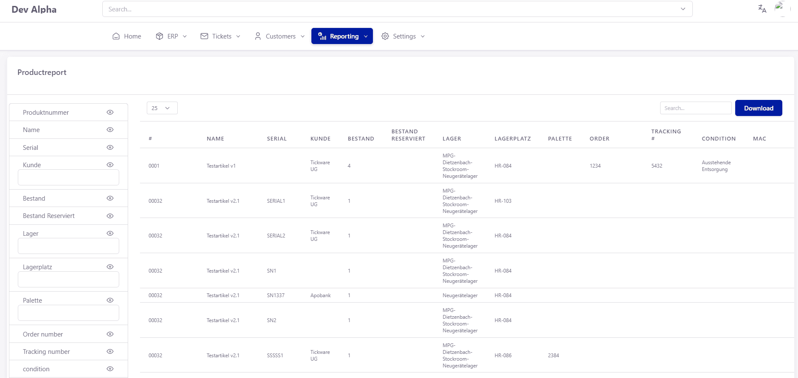Toggle visibility of Produktnummer column
798x378 pixels.
(110, 112)
